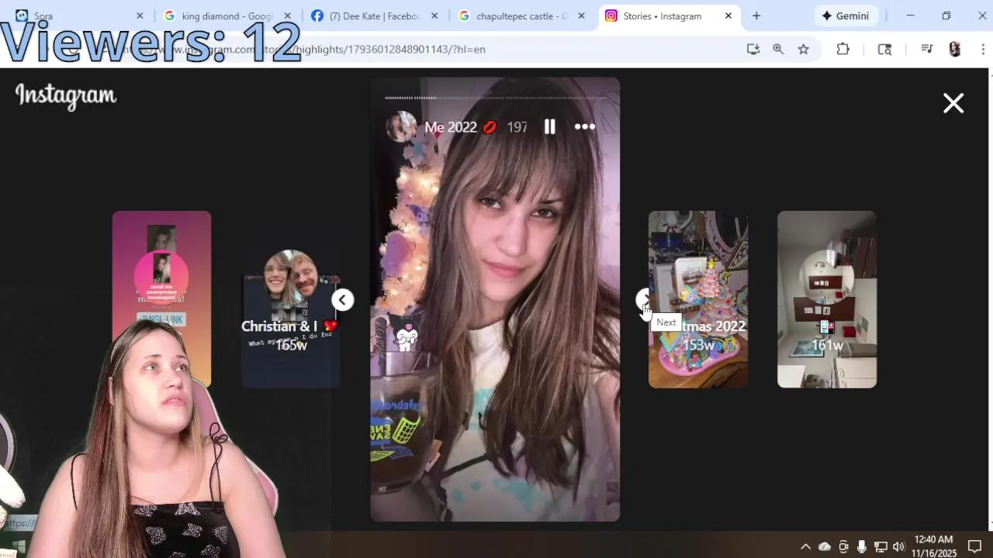Click the Me 2022 highlight title
This screenshot has width=993, height=558.
click(460, 127)
